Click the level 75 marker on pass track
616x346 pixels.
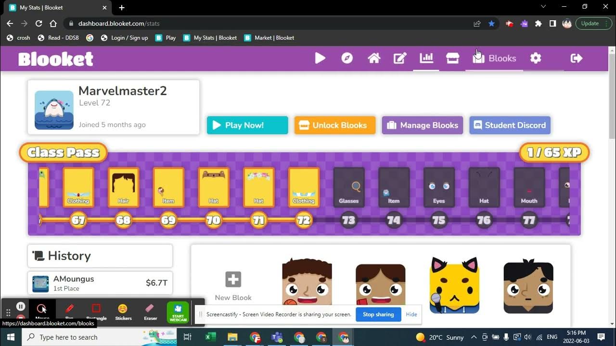(439, 221)
